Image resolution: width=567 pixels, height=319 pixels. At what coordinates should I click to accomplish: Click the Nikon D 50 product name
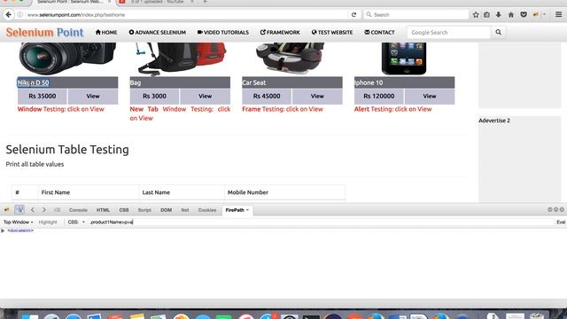point(34,82)
